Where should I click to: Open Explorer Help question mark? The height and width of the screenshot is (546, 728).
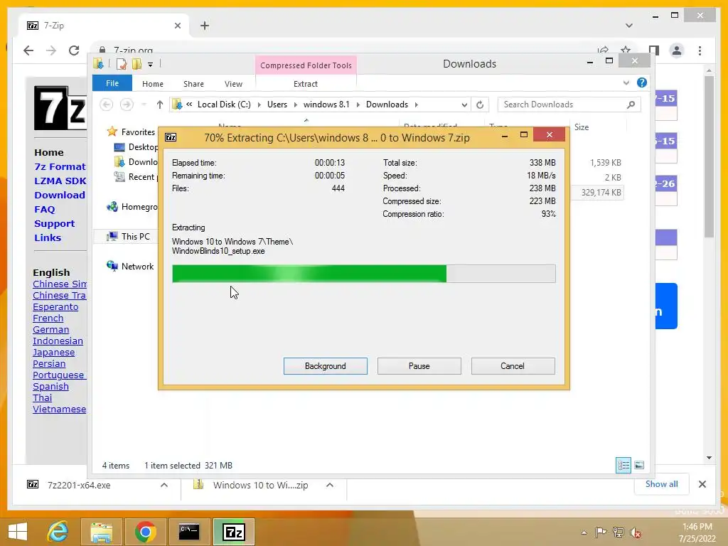coord(642,82)
